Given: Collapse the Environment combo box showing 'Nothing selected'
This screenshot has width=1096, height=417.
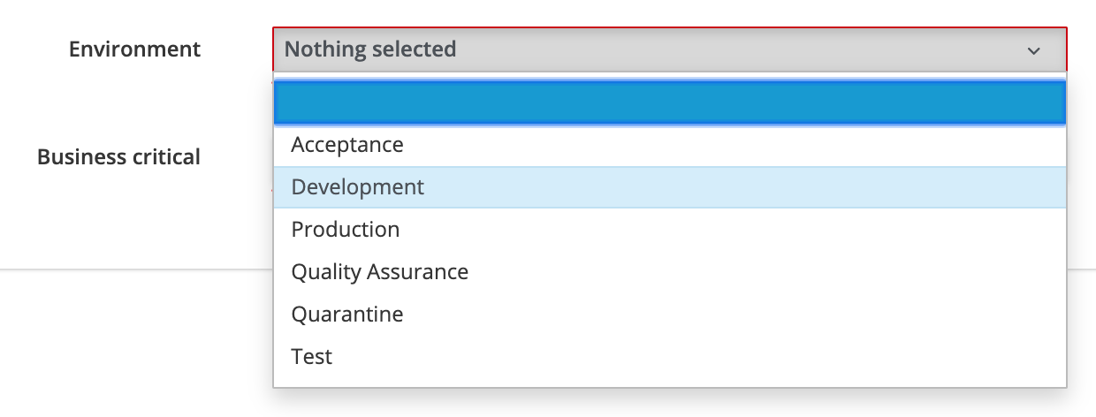Looking at the screenshot, I should [x=670, y=49].
